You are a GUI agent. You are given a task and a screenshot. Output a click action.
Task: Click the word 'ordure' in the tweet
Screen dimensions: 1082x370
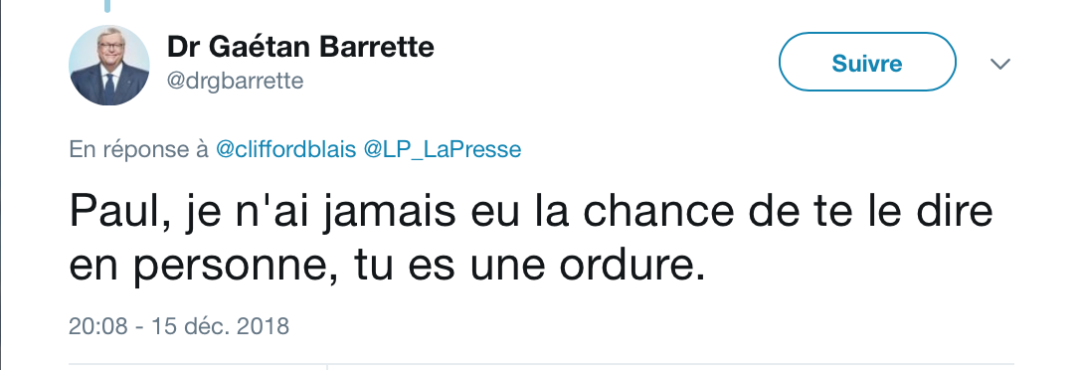(624, 265)
